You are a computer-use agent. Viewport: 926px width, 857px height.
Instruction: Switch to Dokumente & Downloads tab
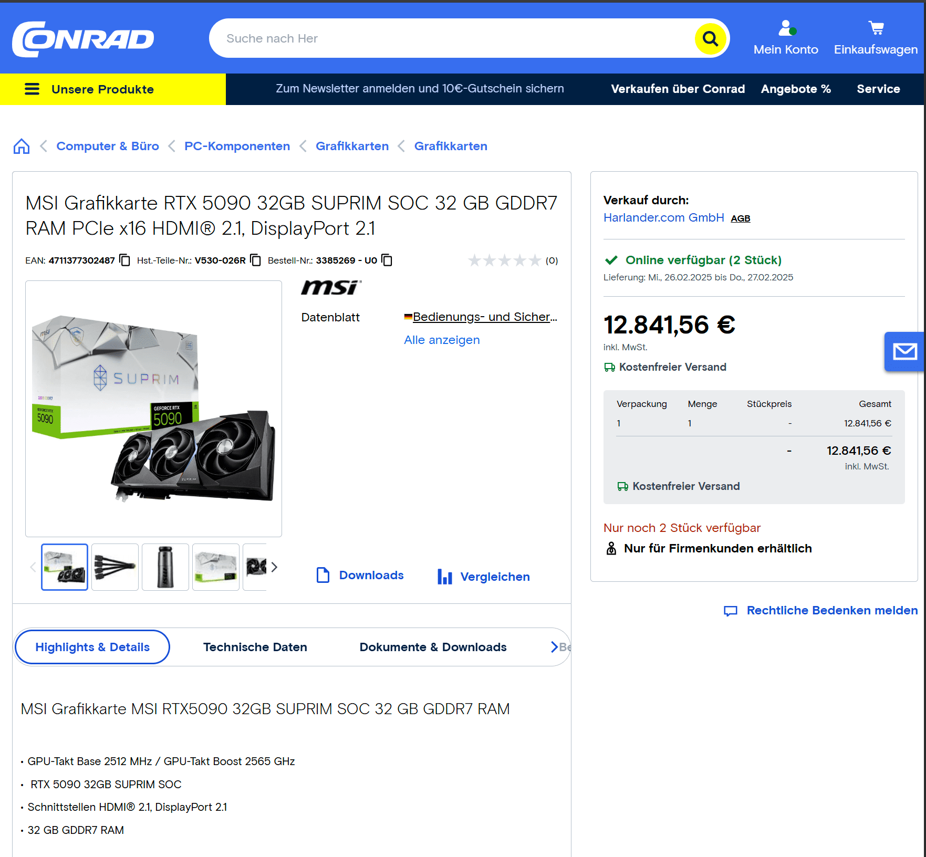click(433, 647)
